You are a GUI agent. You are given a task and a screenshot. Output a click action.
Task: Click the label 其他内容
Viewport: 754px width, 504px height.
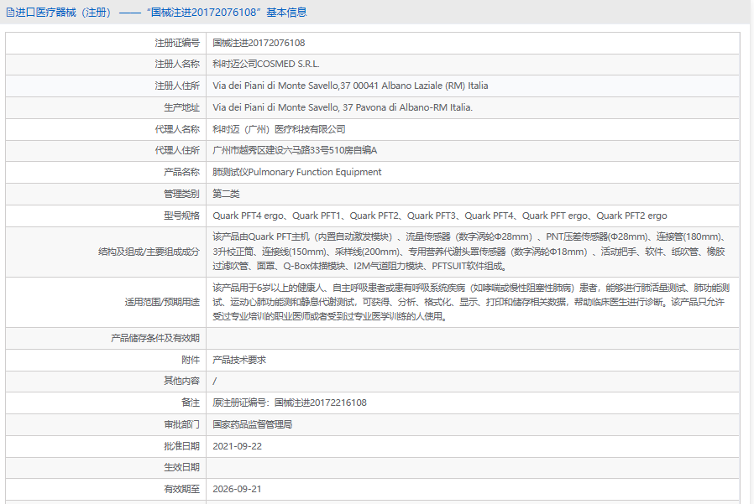181,381
